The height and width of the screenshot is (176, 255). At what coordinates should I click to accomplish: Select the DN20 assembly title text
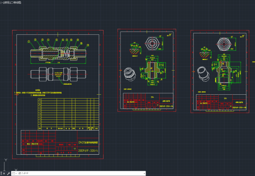click(x=88, y=142)
